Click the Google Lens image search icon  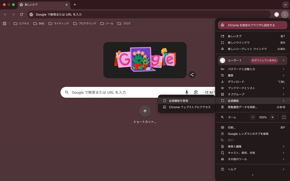coord(196,92)
